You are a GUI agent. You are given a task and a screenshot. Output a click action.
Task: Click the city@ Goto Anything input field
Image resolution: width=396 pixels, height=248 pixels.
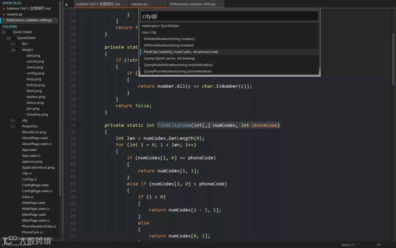(x=229, y=16)
